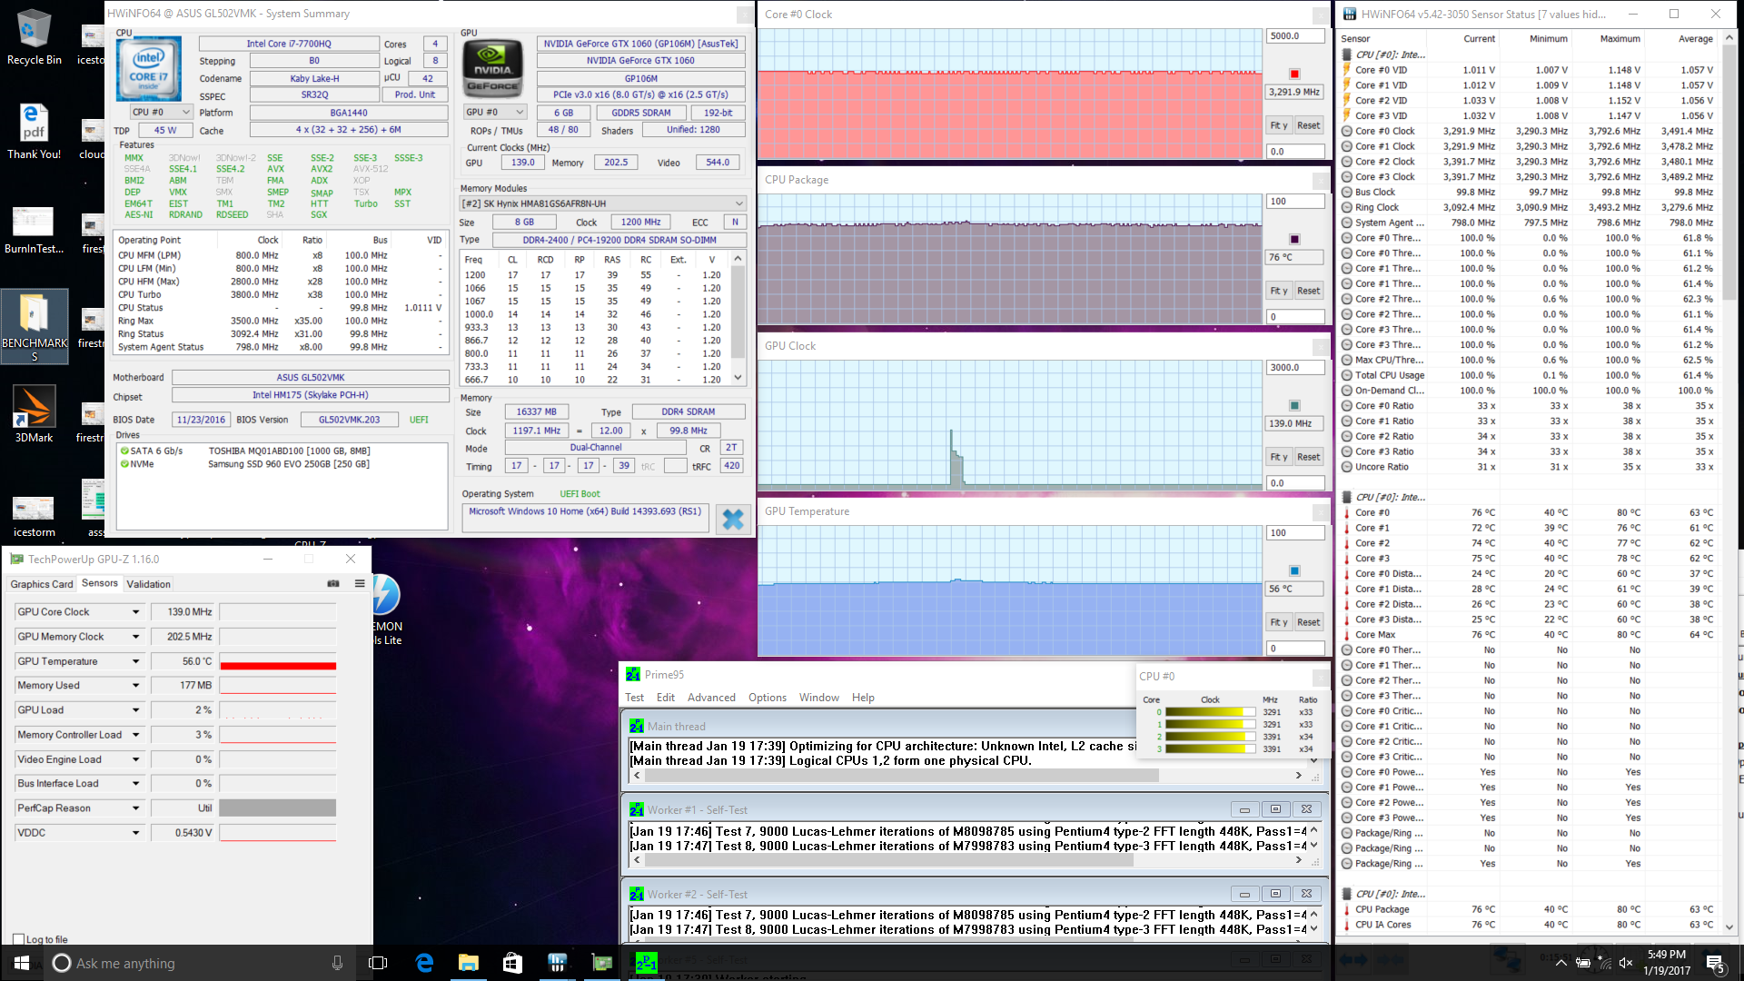Open the Advanced menu in Prime95
The image size is (1744, 981).
point(711,698)
